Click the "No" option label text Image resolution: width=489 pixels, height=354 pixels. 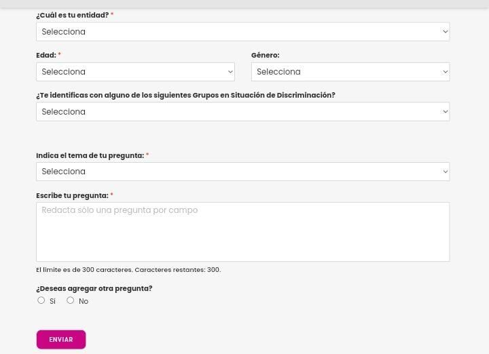click(84, 301)
